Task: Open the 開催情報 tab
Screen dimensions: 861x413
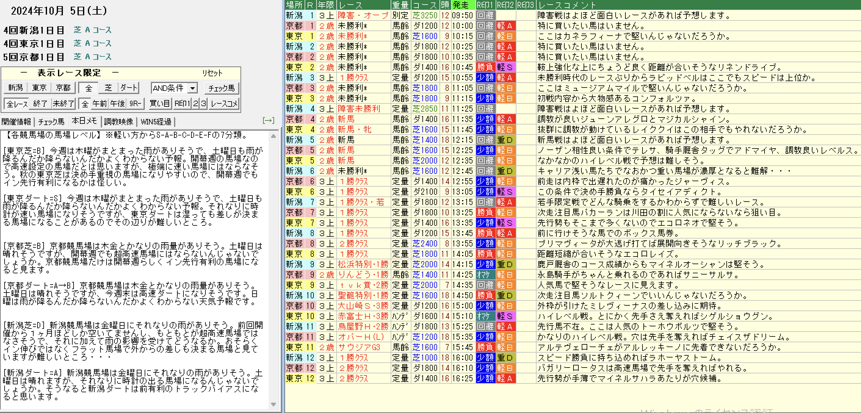Action: tap(16, 122)
